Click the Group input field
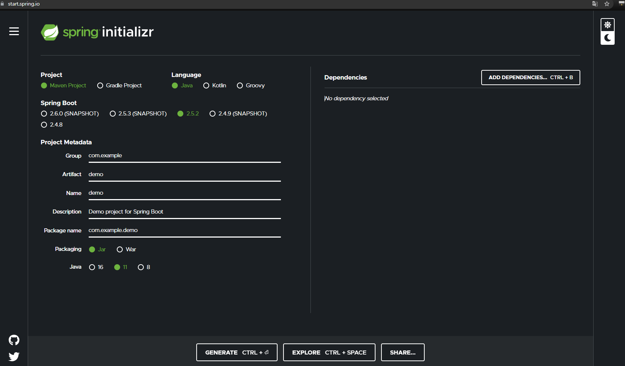 [185, 156]
